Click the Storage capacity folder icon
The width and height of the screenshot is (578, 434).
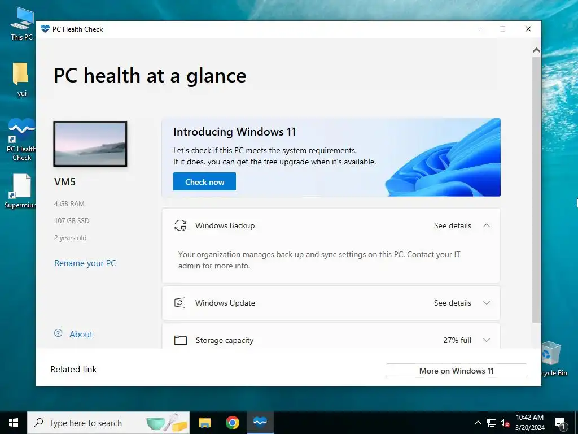coord(180,340)
